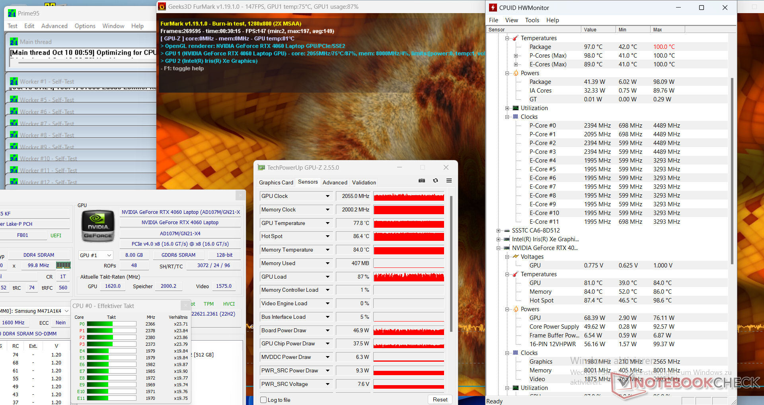
Task: Click Main thread window icon in Prime95
Action: click(14, 42)
